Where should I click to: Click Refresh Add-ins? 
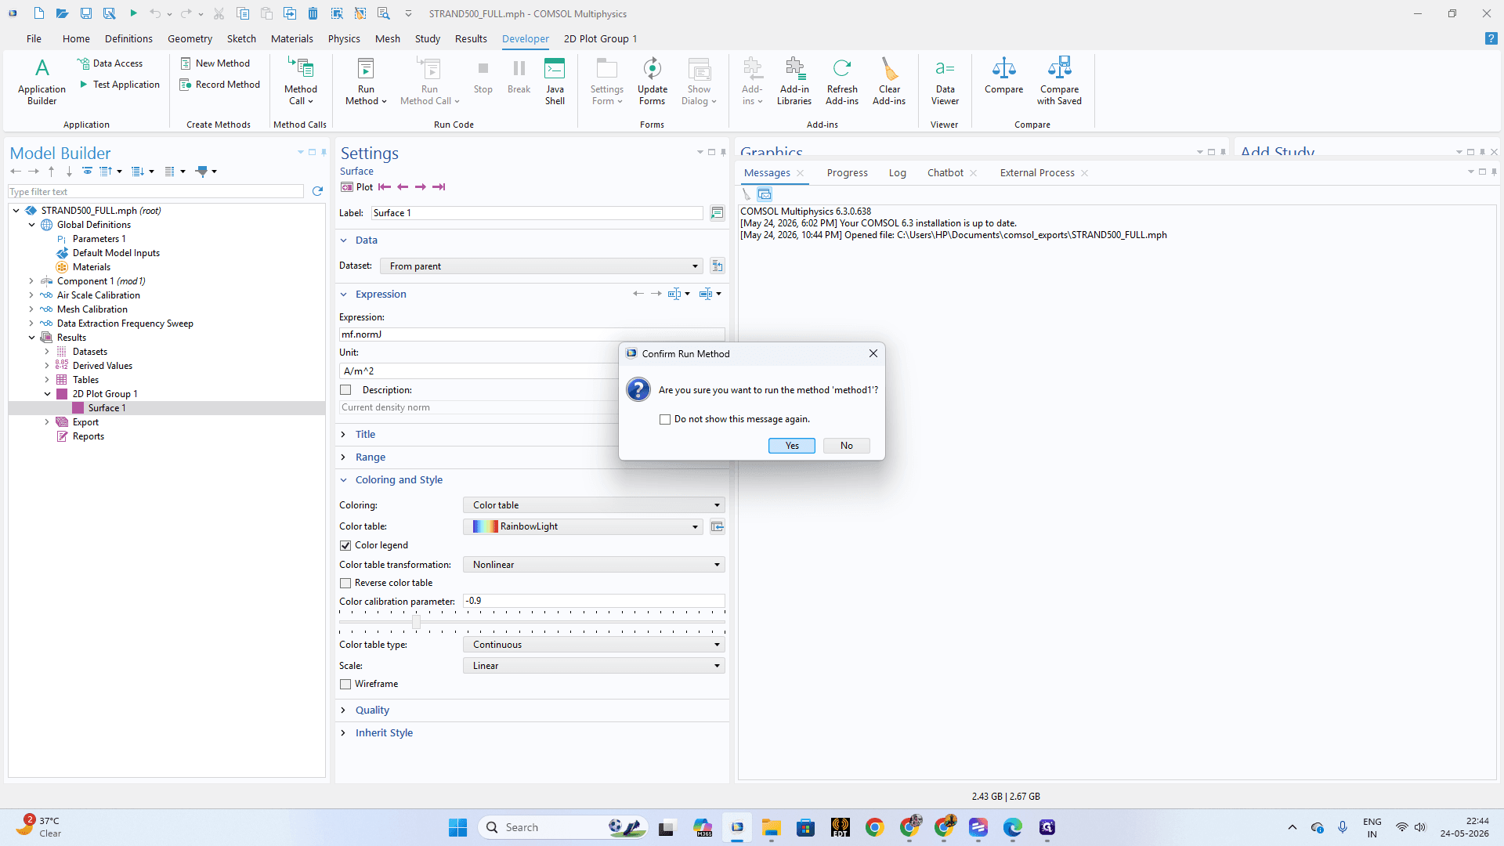842,81
